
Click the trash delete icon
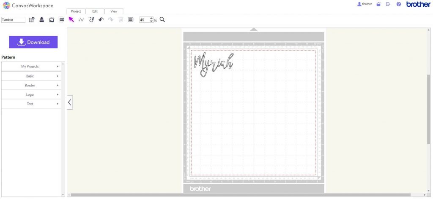click(x=121, y=20)
